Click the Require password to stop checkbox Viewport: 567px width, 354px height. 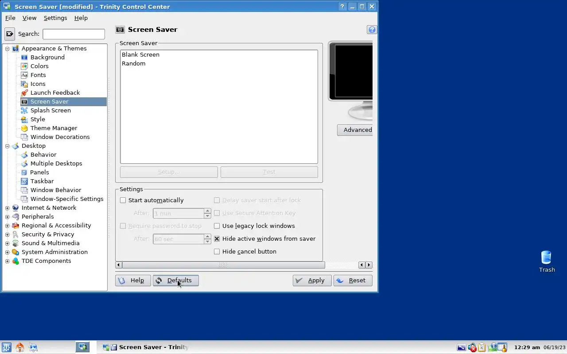[123, 226]
